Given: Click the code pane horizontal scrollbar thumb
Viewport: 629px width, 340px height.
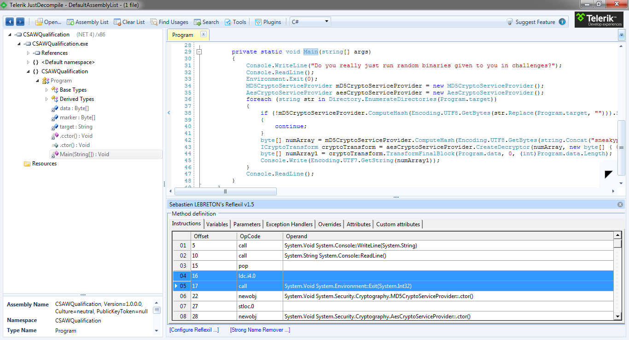Looking at the screenshot, I should coord(225,191).
